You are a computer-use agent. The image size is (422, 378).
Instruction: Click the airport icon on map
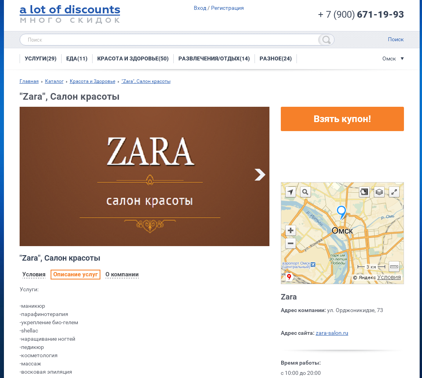tap(313, 265)
